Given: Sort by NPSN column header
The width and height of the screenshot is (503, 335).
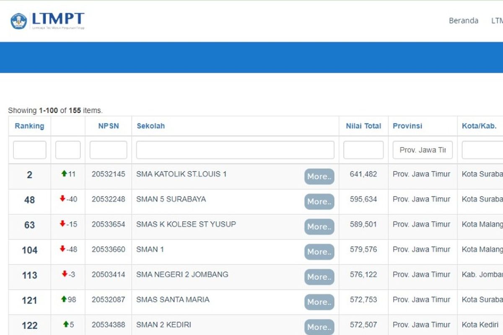Looking at the screenshot, I should click(108, 126).
